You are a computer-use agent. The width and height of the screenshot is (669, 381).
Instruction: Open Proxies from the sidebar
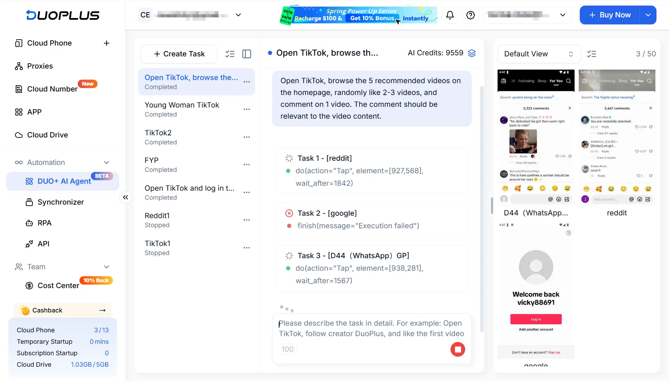pyautogui.click(x=40, y=66)
